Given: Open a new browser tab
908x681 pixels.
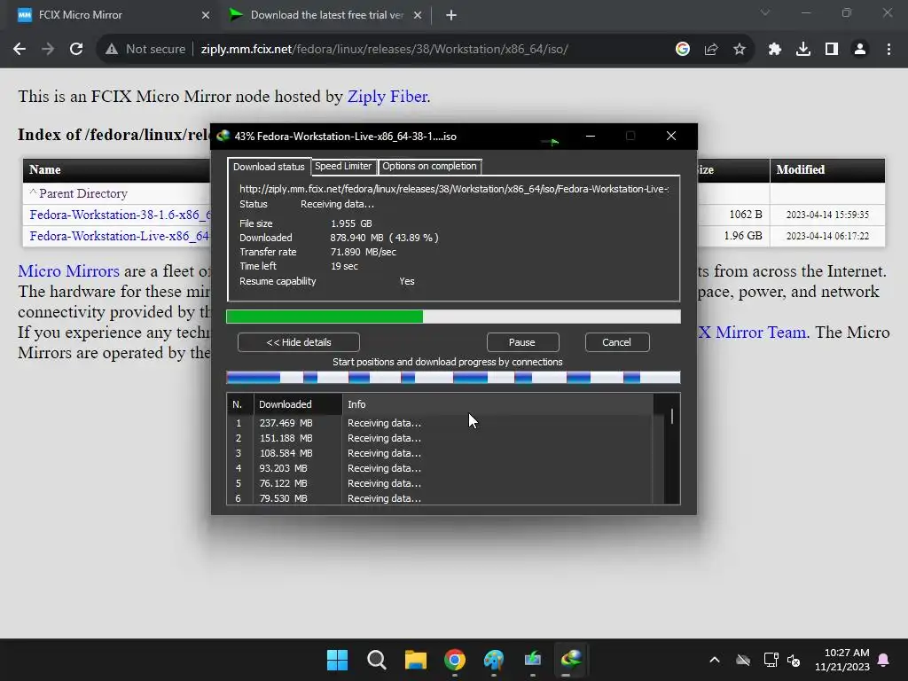Looking at the screenshot, I should tap(451, 15).
